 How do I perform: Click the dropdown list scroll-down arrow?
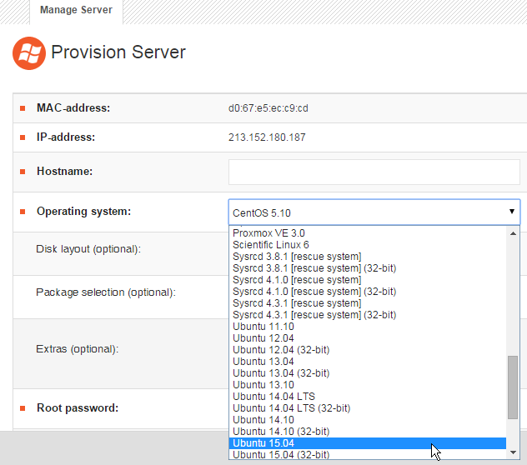[513, 452]
